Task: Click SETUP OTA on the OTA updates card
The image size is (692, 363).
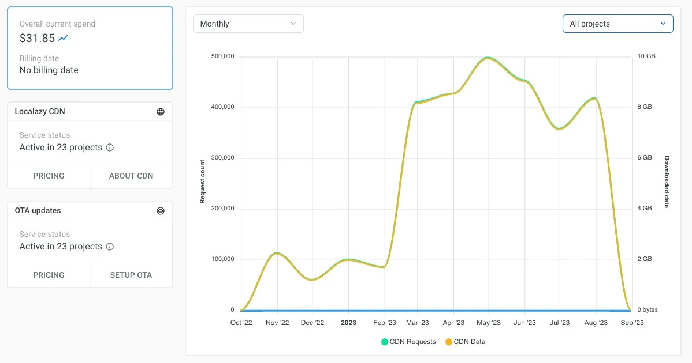Action: 132,275
